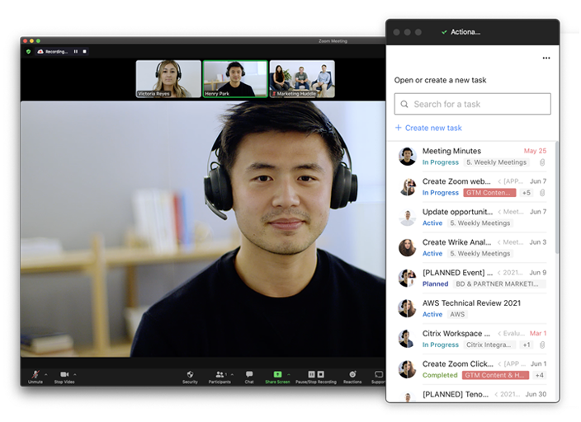Click avatar of Create Wrike Anal task
581x422 pixels.
click(x=407, y=247)
